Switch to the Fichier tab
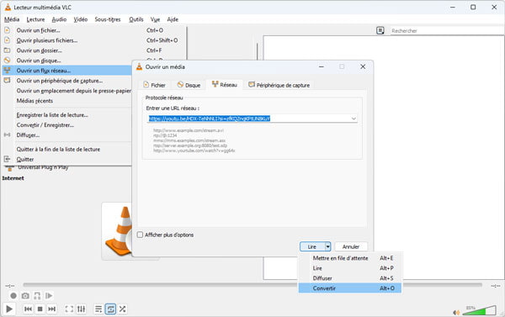 154,85
